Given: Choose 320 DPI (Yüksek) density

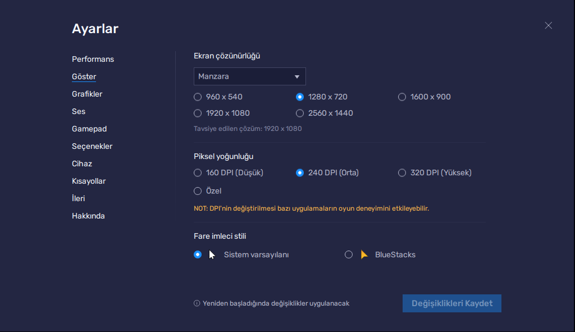Looking at the screenshot, I should pos(402,172).
